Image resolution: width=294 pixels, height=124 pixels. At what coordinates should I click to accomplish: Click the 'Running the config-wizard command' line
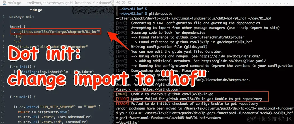click(204, 66)
